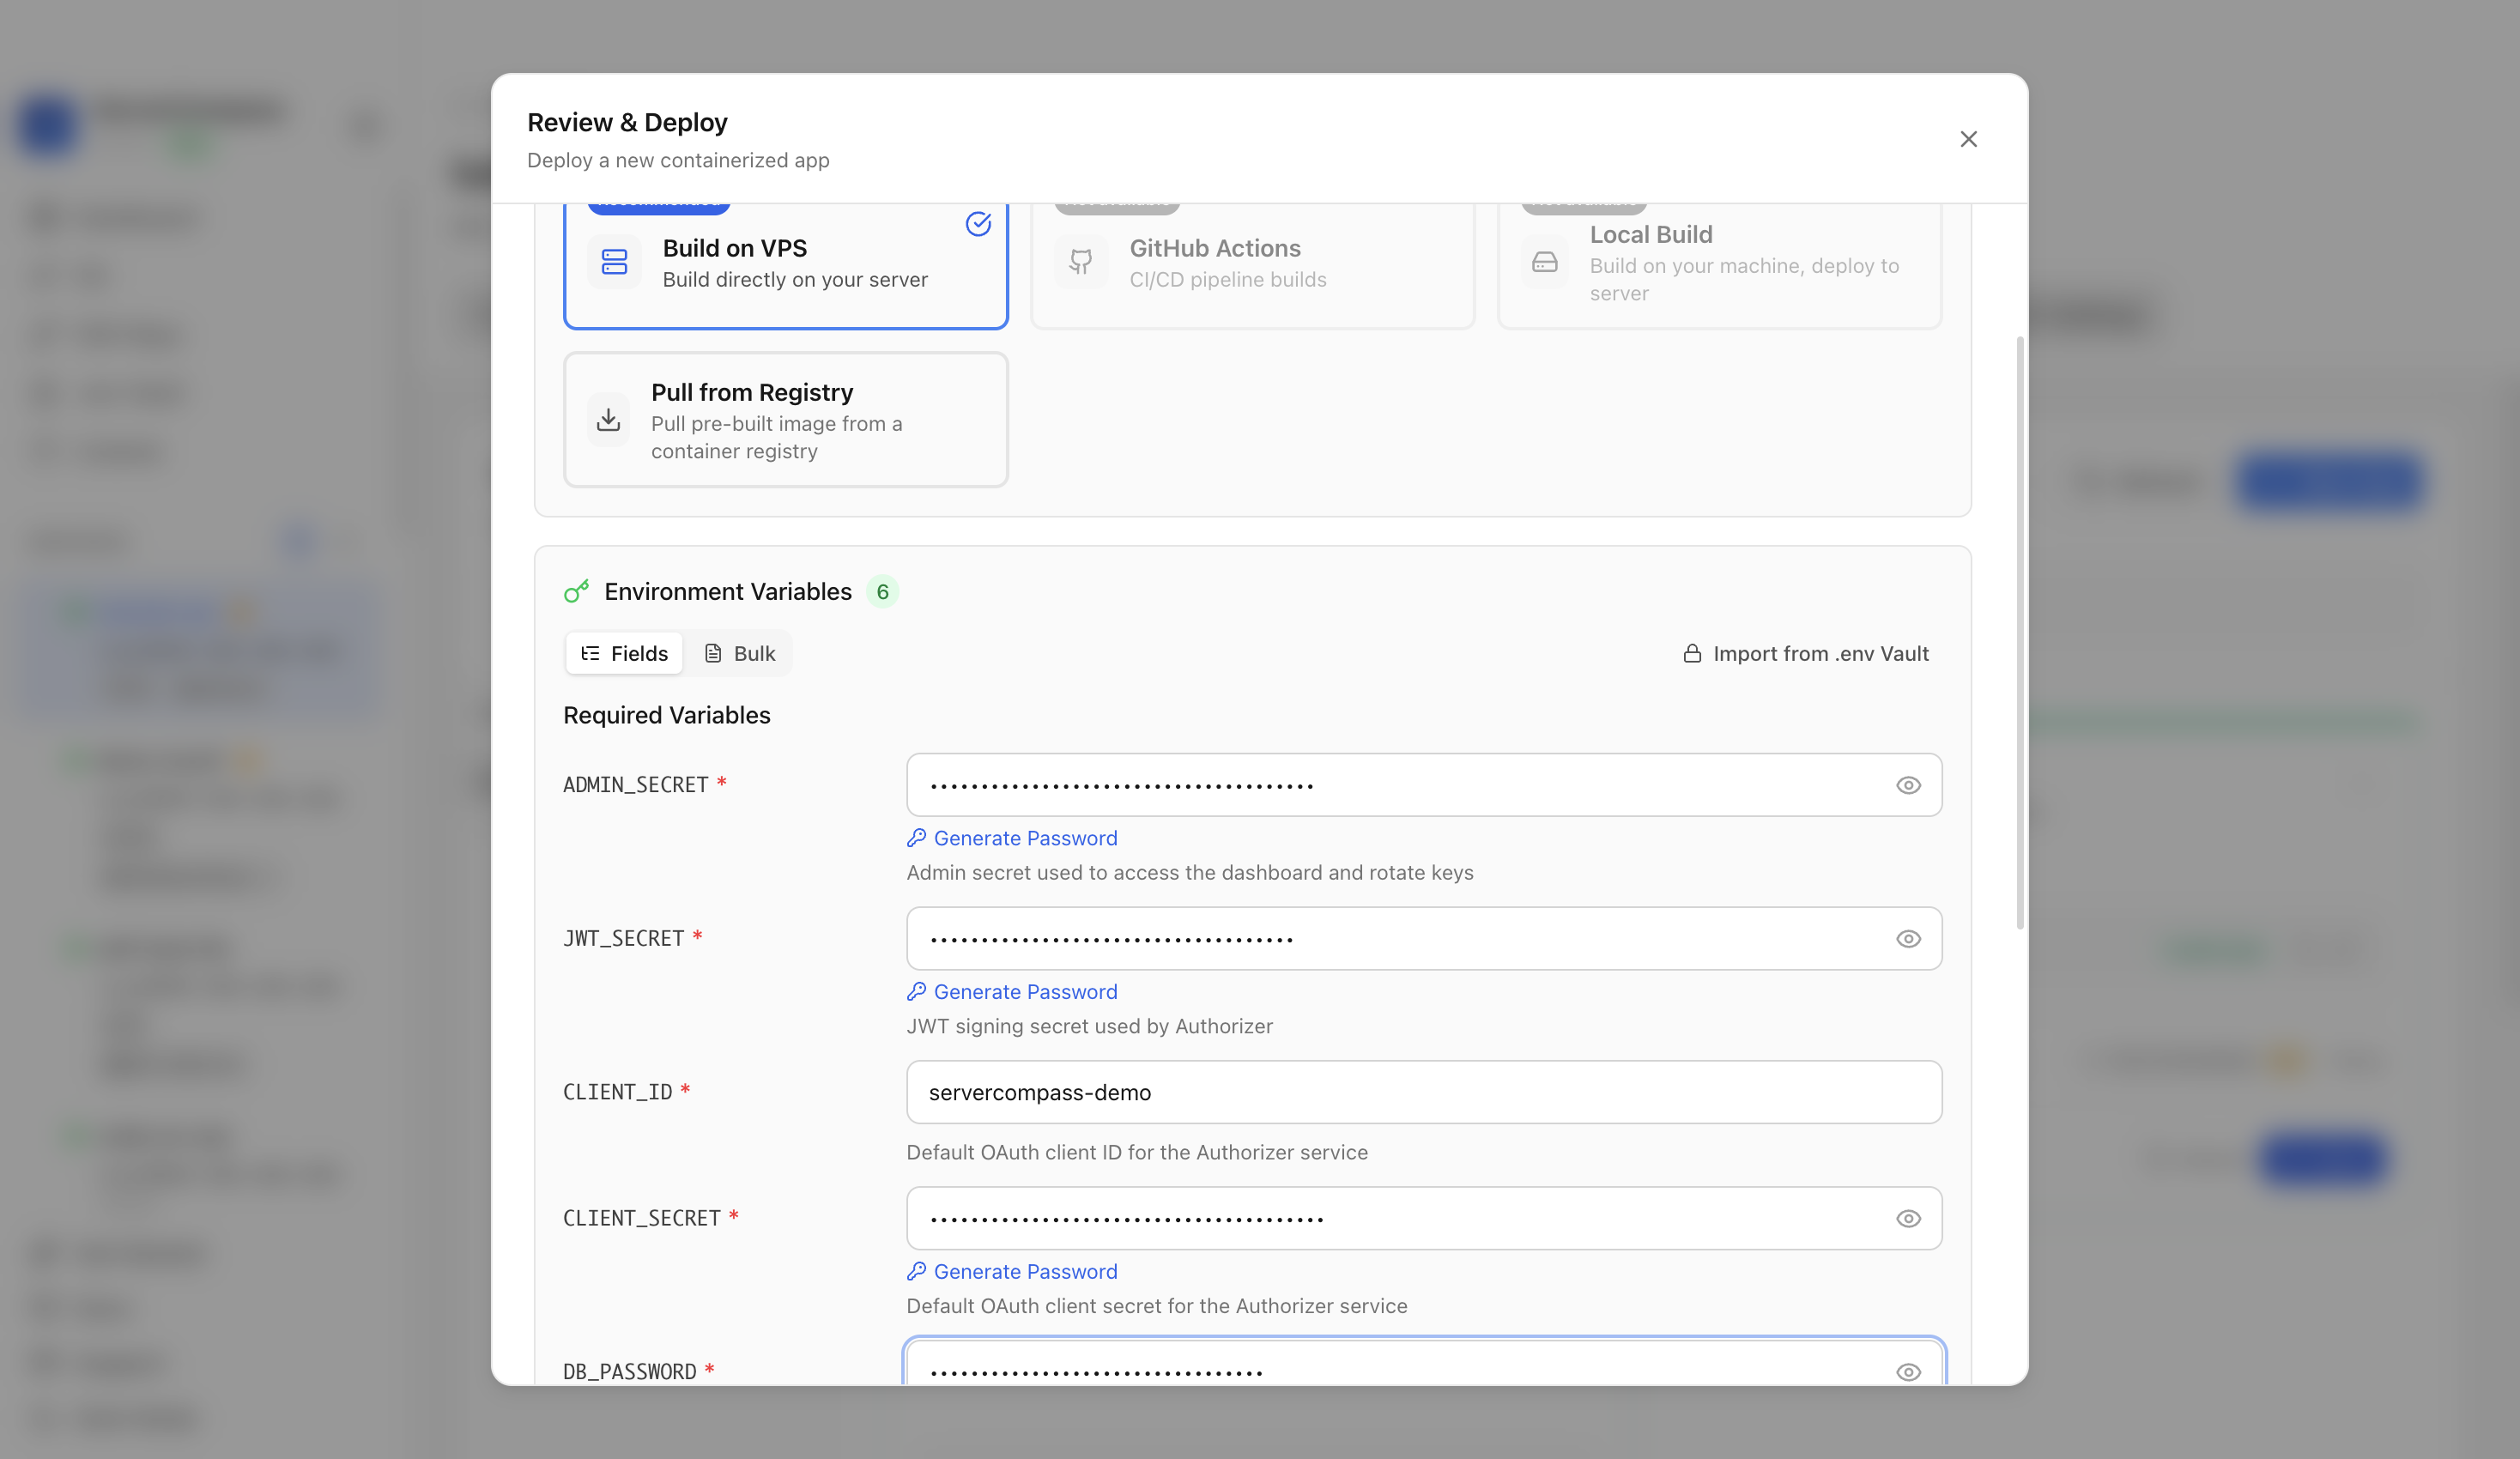The height and width of the screenshot is (1459, 2520).
Task: Click the 'Default OAuth client ID' description text
Action: point(1137,1152)
